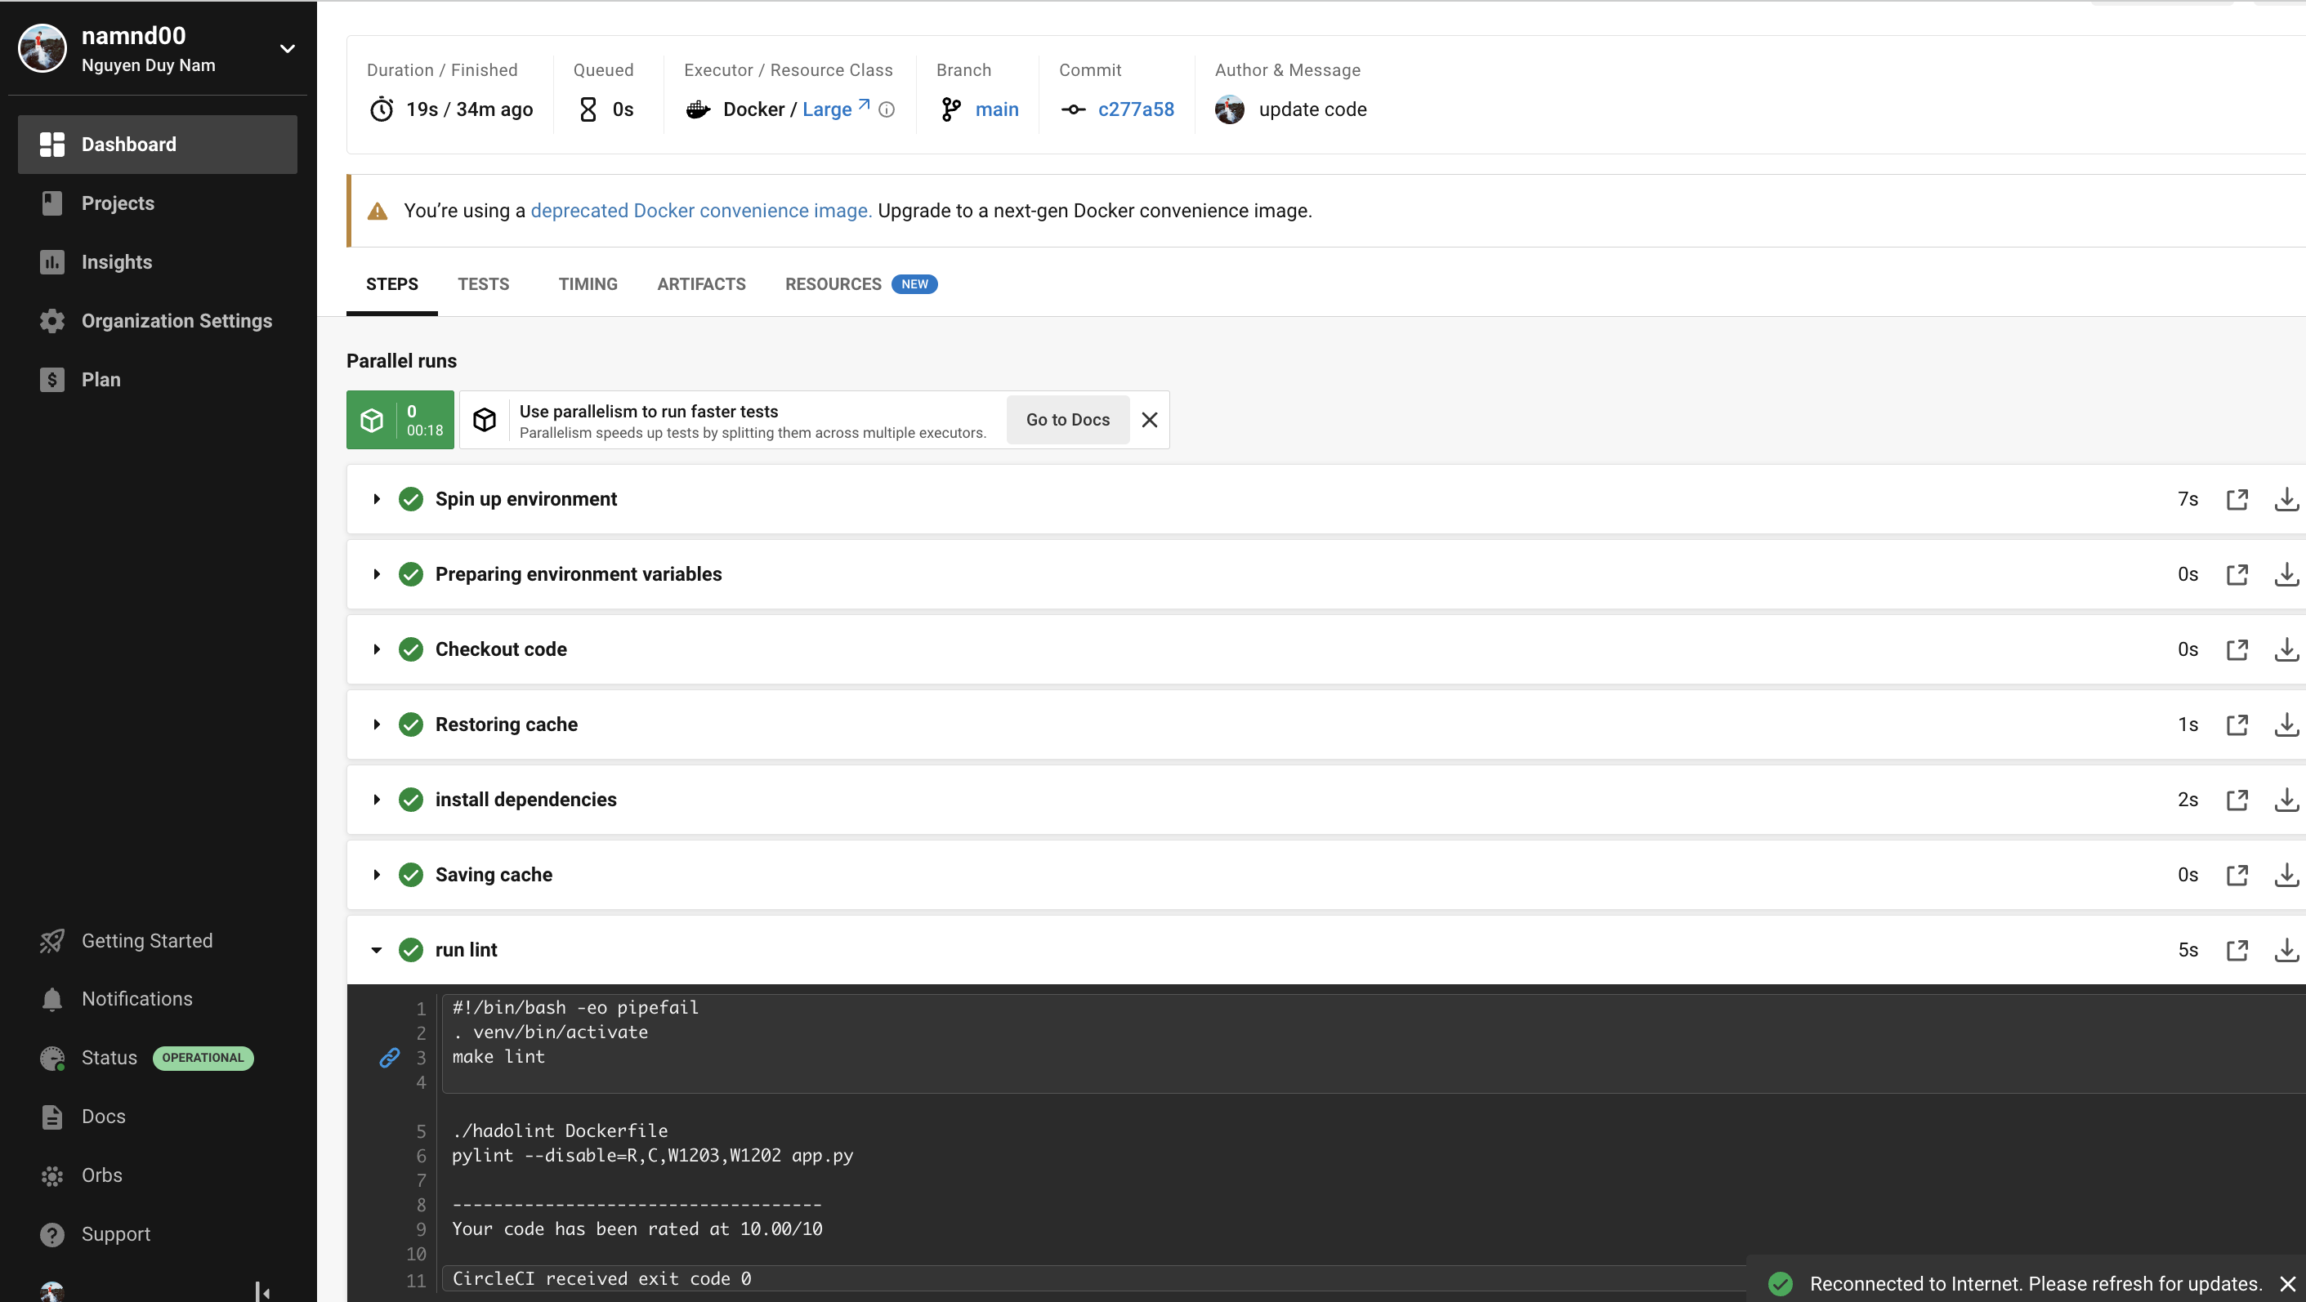Download the Spin up environment step output
Image resolution: width=2306 pixels, height=1302 pixels.
coord(2286,499)
